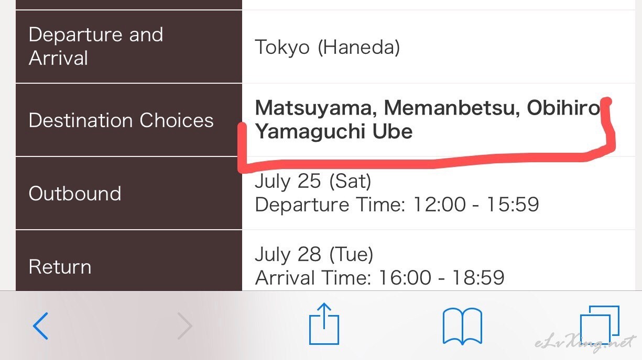Click the Return row label
The height and width of the screenshot is (360, 642).
(60, 267)
